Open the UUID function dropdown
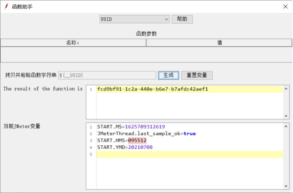This screenshot has width=293, height=193. click(135, 19)
